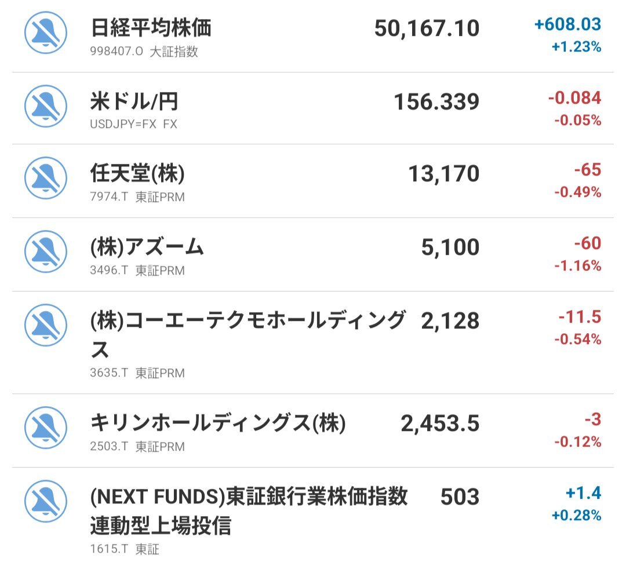Tap the +0.28% change for NEXT FUNDS

pos(576,515)
